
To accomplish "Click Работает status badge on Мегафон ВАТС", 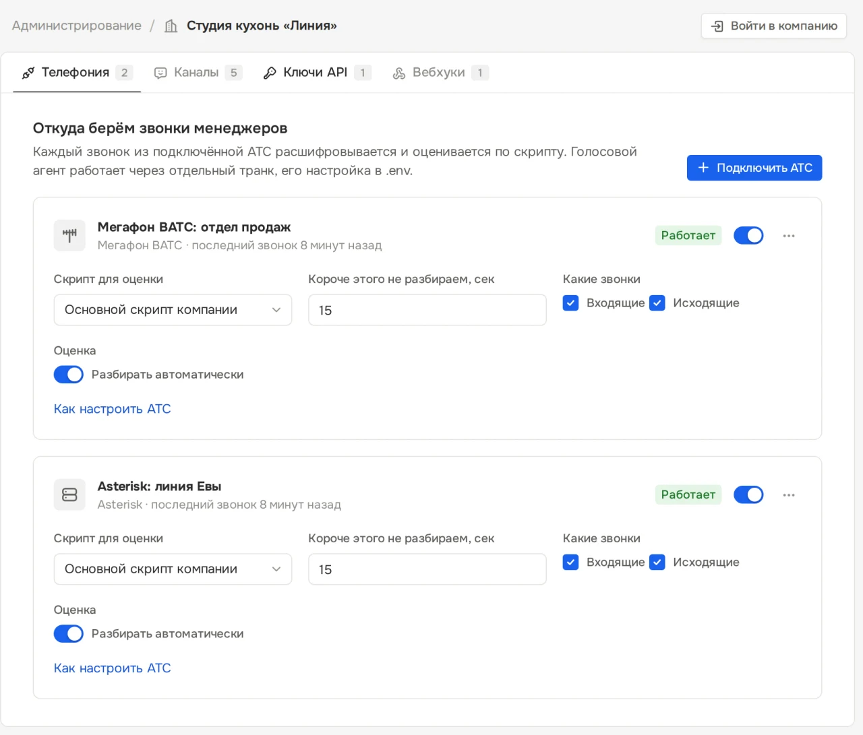I will pos(688,235).
